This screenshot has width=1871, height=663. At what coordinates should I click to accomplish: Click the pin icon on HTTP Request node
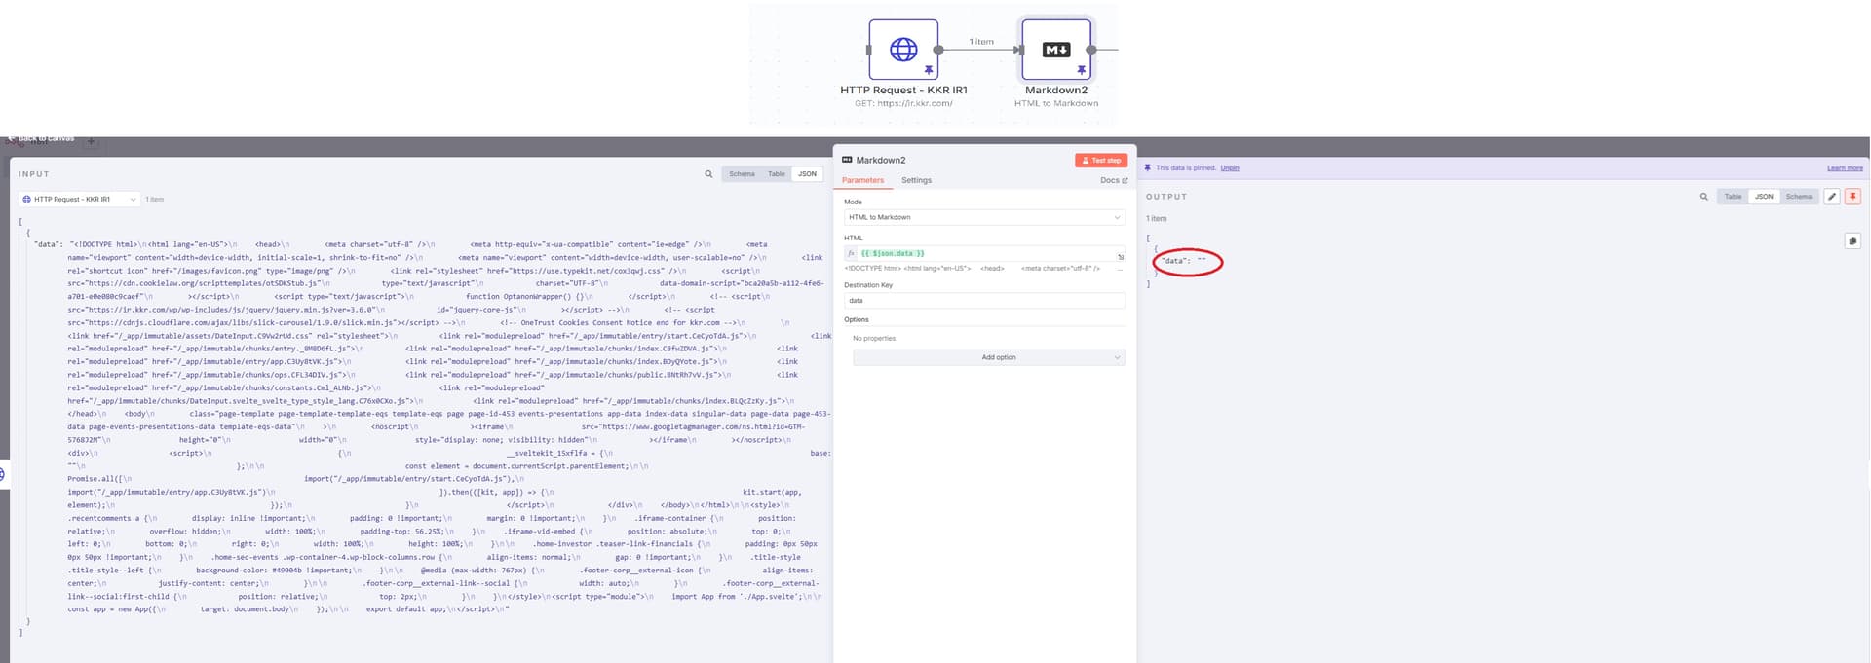(x=929, y=70)
